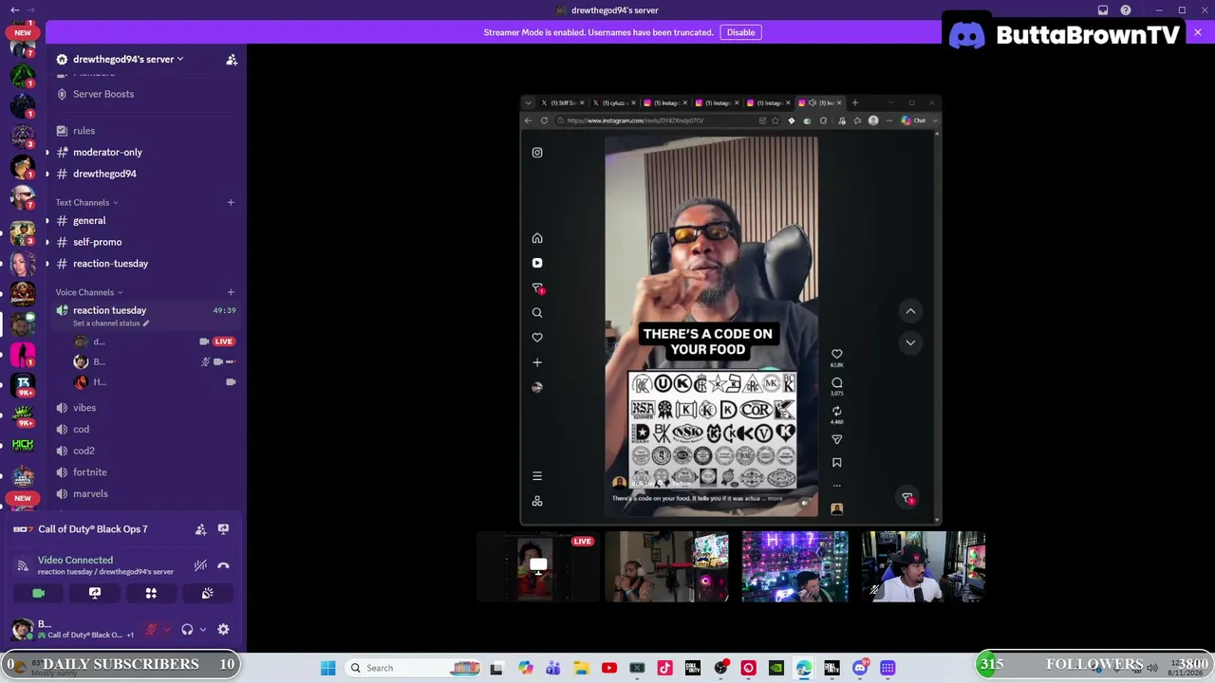Expand reaction-tuesday text channel arrow
1215x683 pixels.
click(47, 264)
